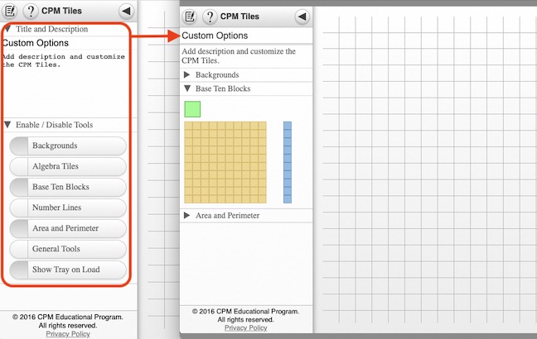
Task: Click the CPM Tiles heading in left panel
Action: point(61,11)
